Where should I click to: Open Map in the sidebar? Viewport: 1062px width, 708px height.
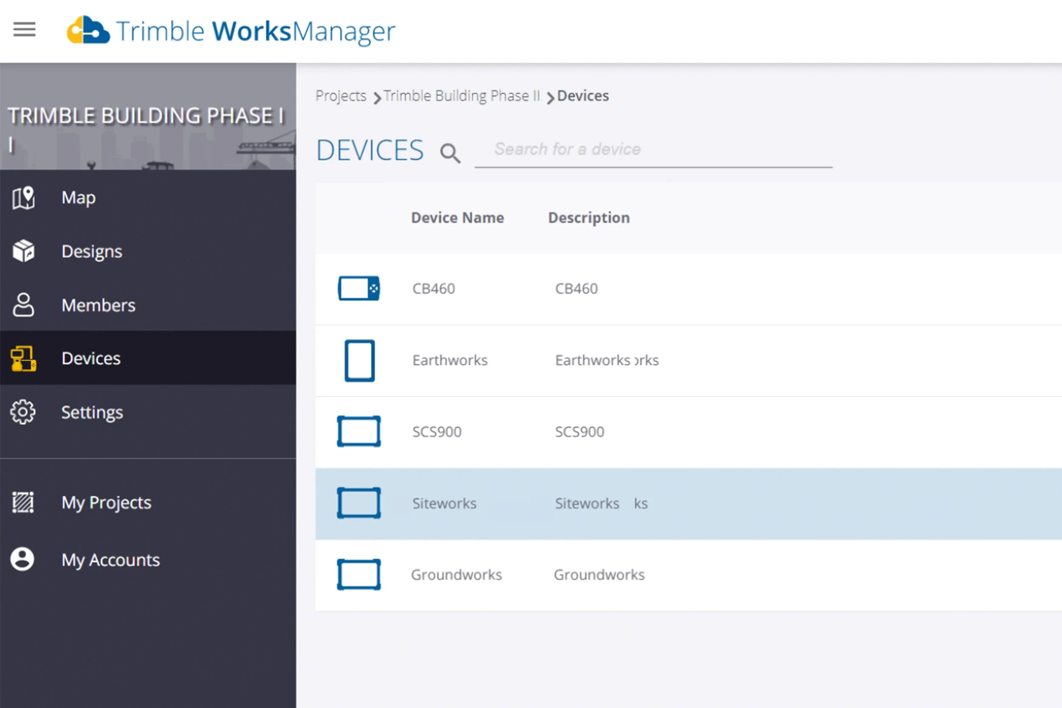click(x=78, y=198)
